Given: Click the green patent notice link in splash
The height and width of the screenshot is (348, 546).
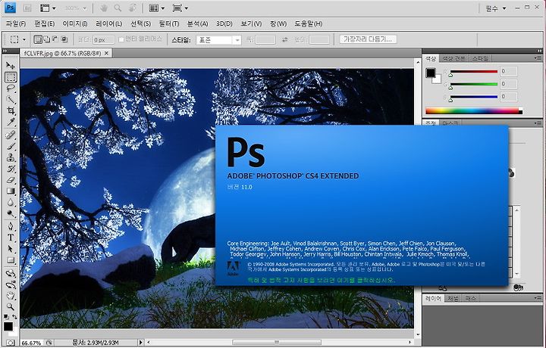Looking at the screenshot, I should coord(322,280).
